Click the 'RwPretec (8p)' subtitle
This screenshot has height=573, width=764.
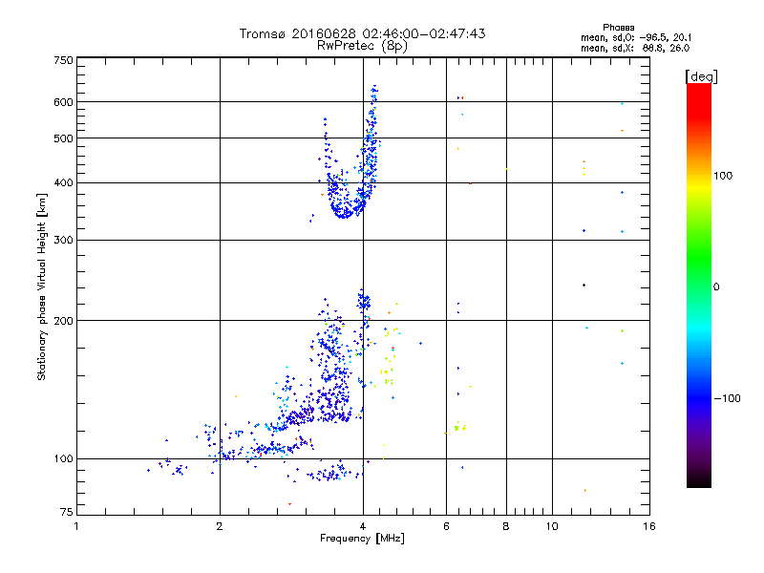tap(362, 46)
